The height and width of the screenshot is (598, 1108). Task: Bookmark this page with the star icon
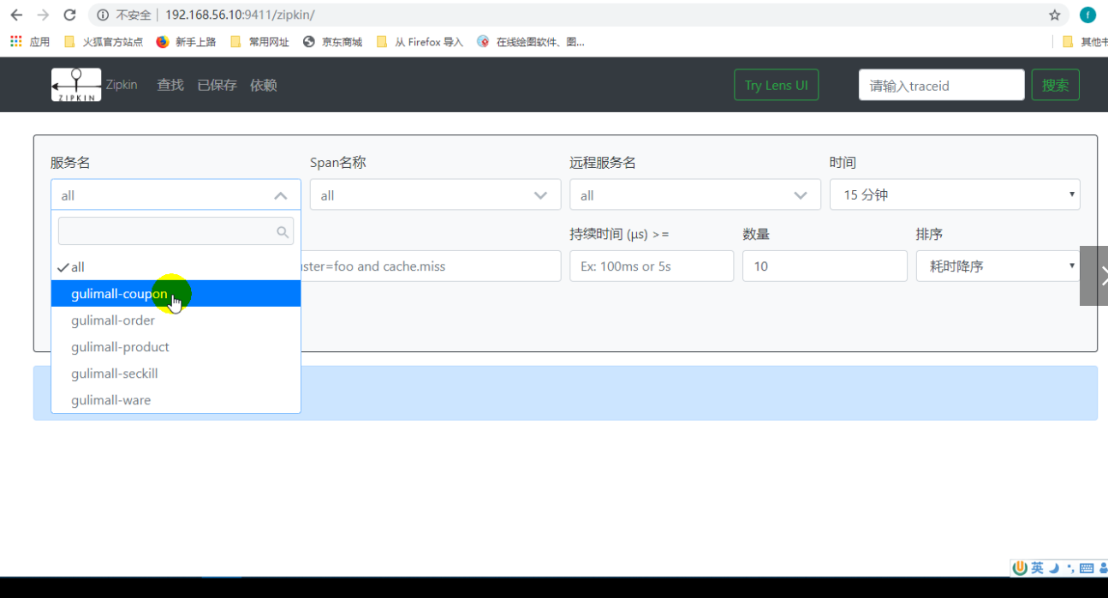tap(1054, 15)
